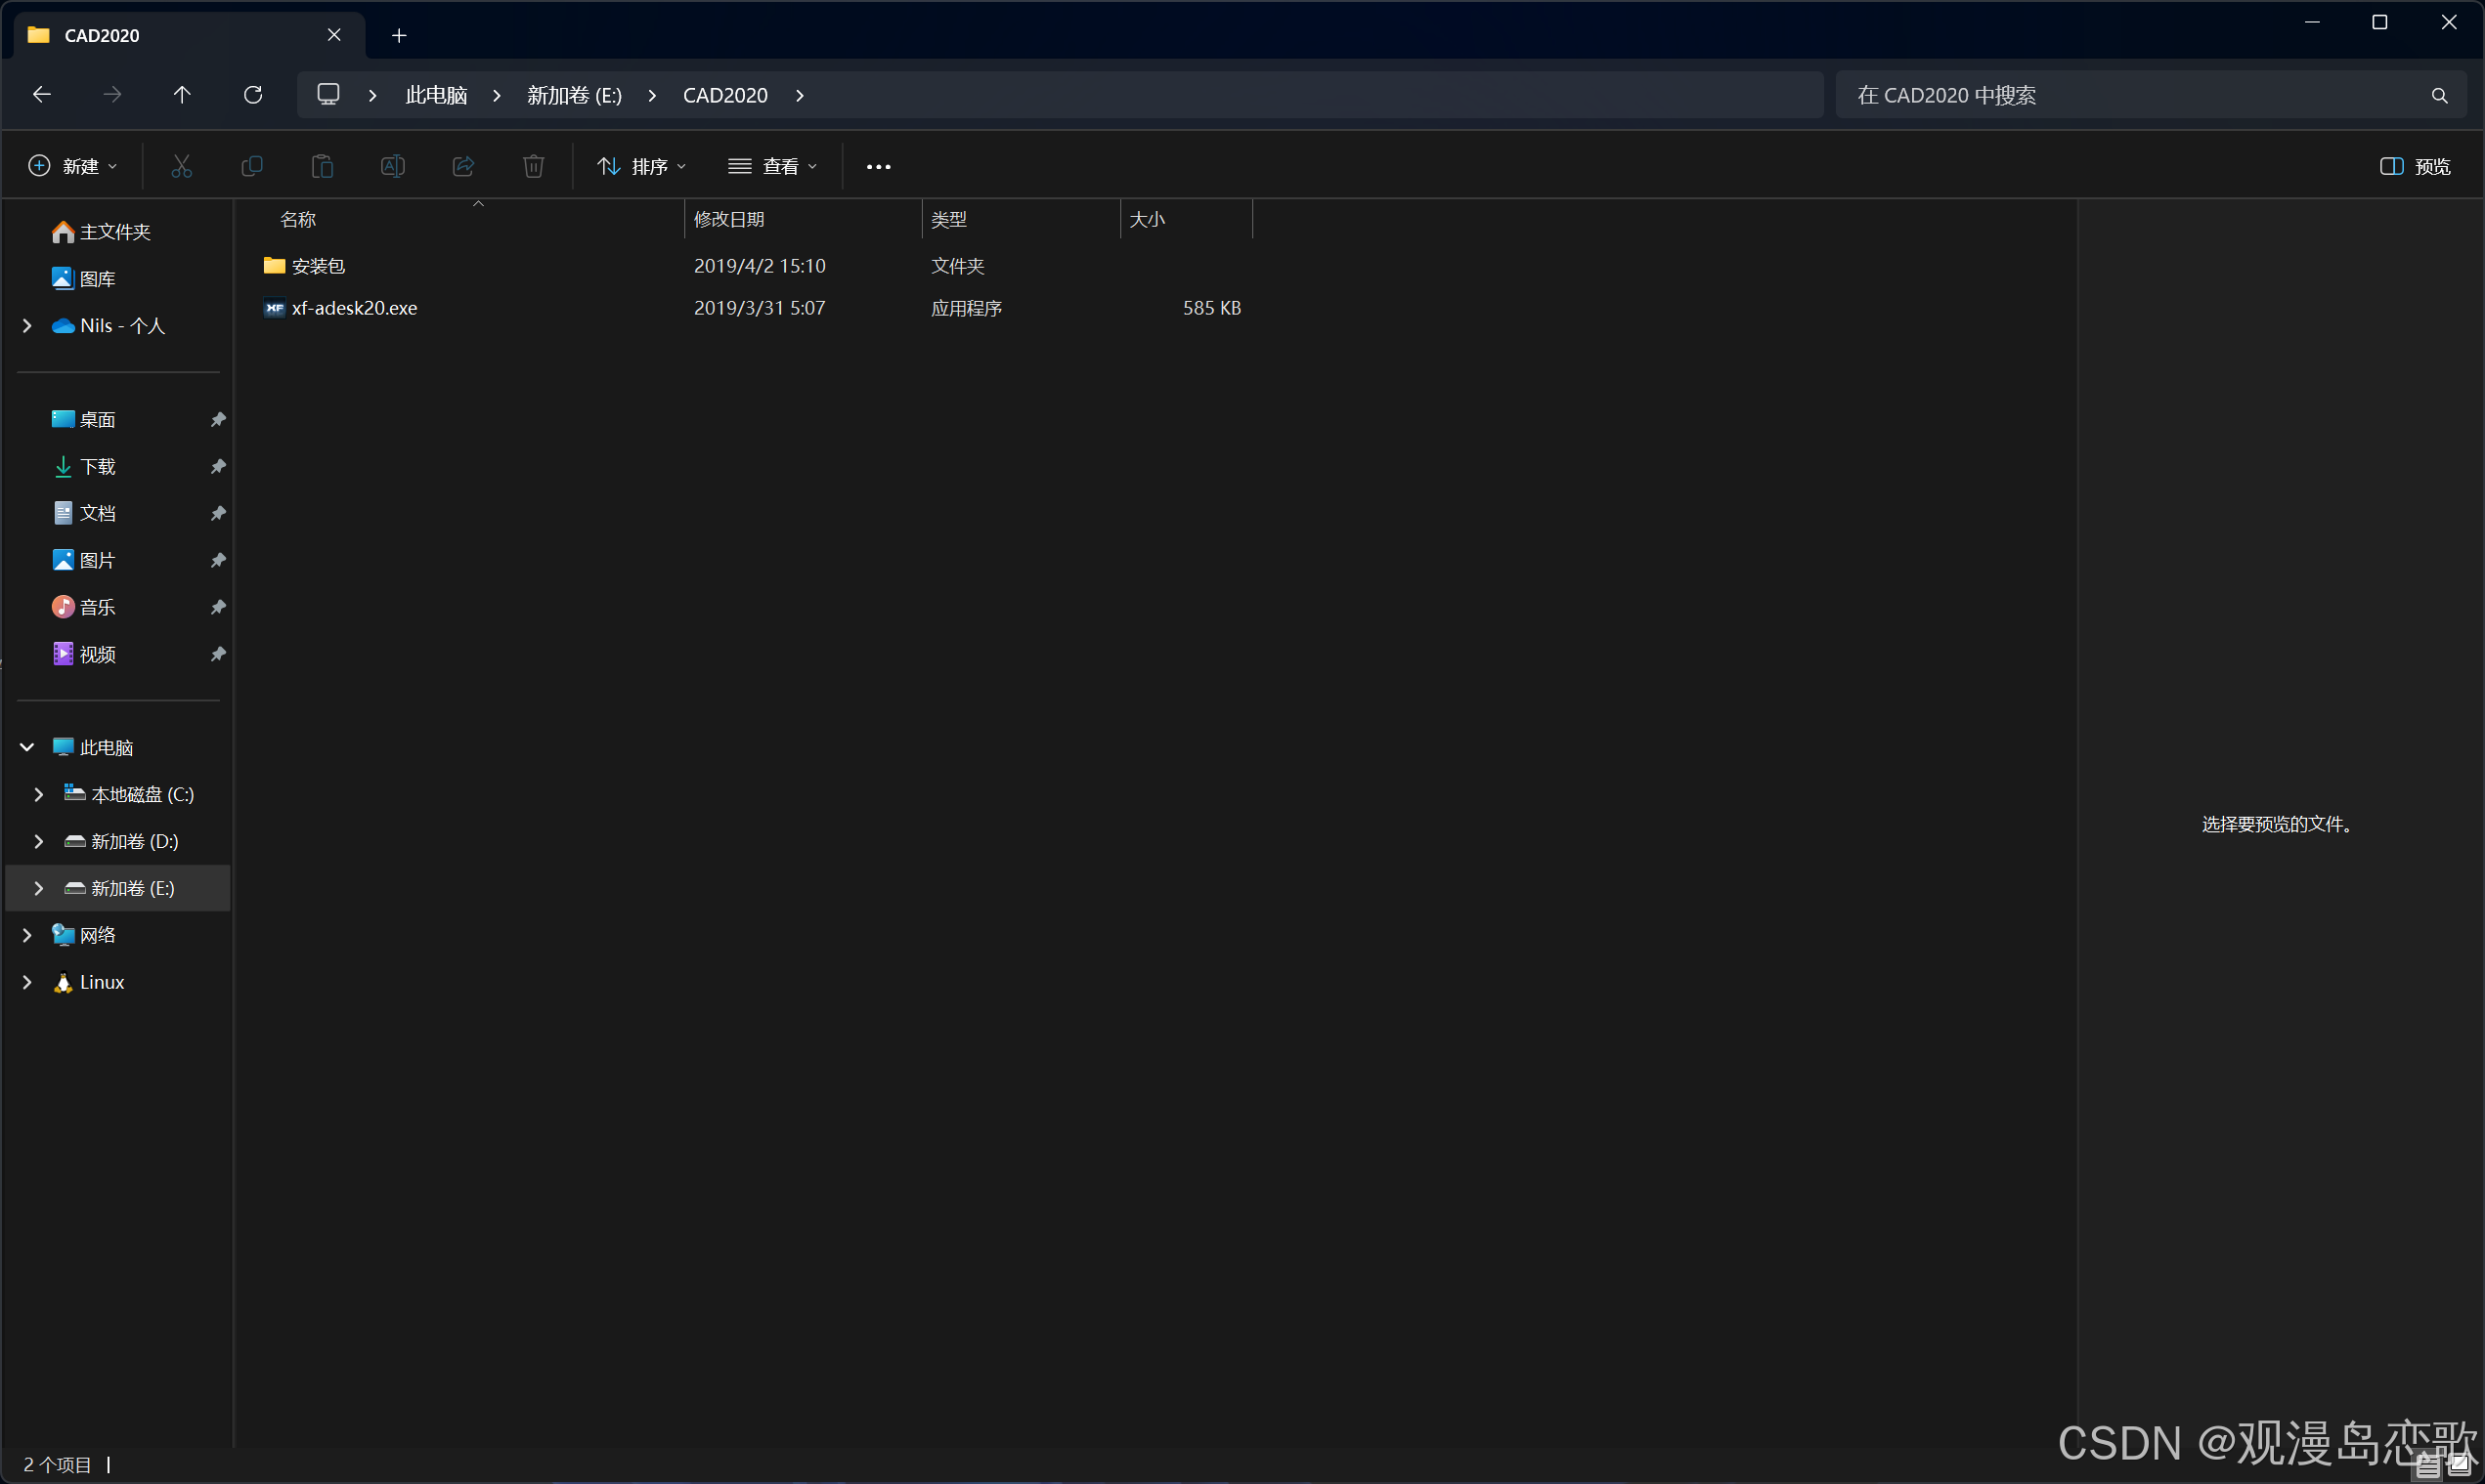Open the 新建 new item menu
Screen dimensions: 2485x1484
pyautogui.click(x=72, y=166)
